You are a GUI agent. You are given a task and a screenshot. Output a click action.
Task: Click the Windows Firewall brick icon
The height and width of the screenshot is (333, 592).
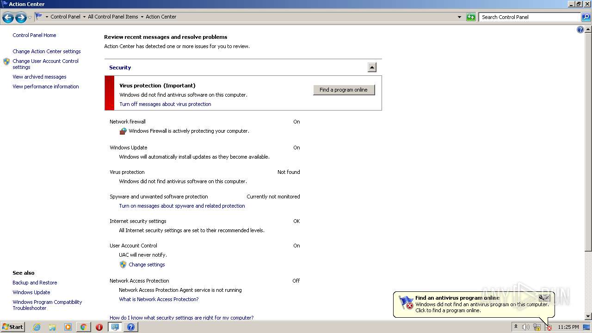coord(123,131)
